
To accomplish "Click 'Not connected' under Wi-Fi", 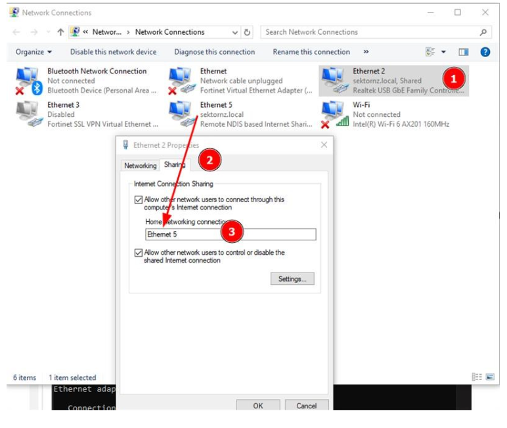I will 376,114.
